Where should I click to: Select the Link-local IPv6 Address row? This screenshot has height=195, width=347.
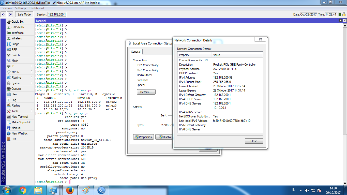coord(220,121)
